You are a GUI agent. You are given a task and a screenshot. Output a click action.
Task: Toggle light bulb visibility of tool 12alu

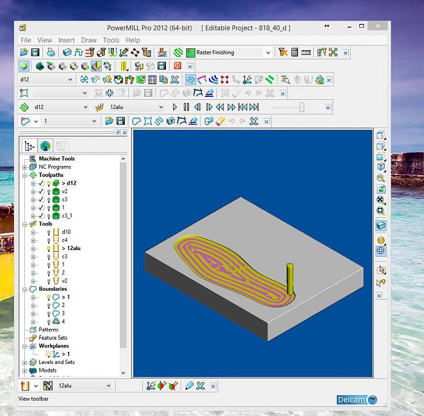pos(48,248)
